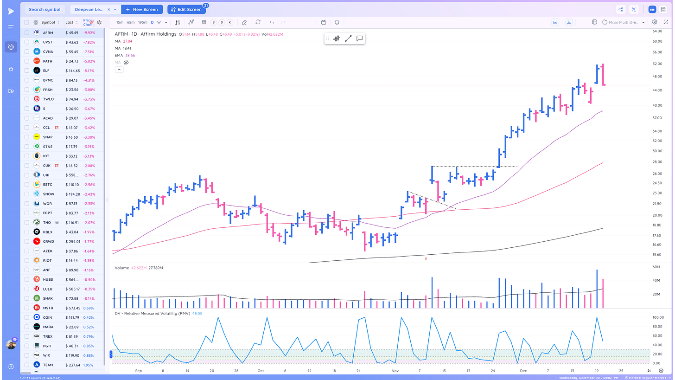Select the trend line drawing tool
Image resolution: width=675 pixels, height=380 pixels.
coord(348,39)
